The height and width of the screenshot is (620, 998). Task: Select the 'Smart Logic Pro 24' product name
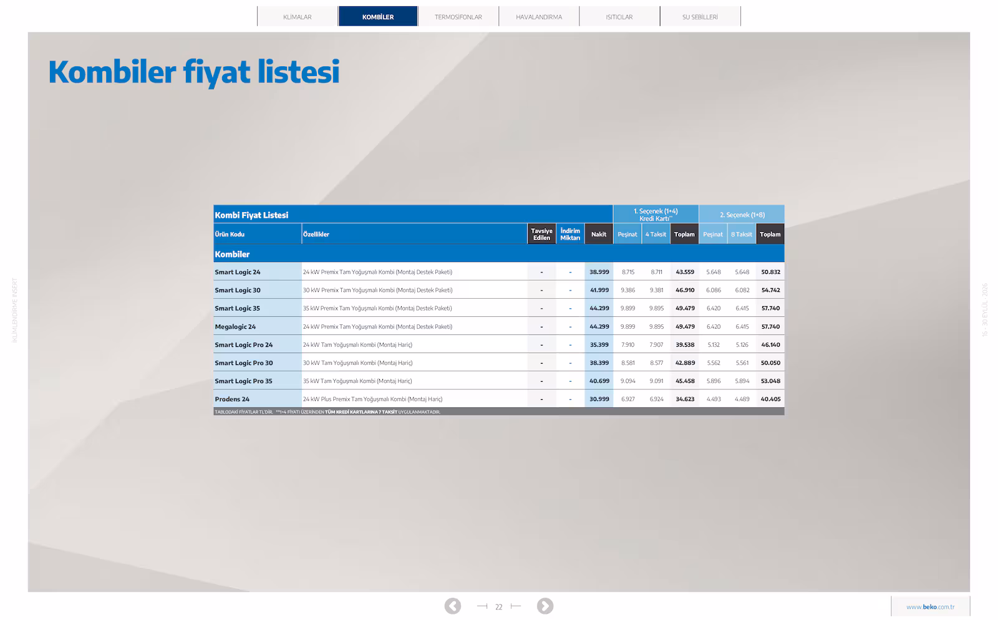[x=244, y=345]
